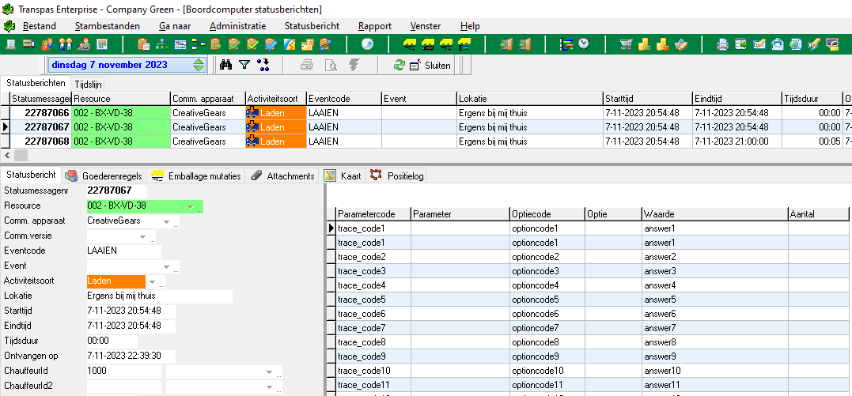852x396 pixels.
Task: Expand the Resource dropdown arrow
Action: pyautogui.click(x=190, y=207)
